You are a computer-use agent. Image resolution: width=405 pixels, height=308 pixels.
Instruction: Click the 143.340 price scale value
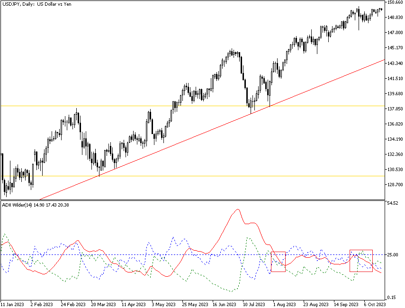(394, 63)
